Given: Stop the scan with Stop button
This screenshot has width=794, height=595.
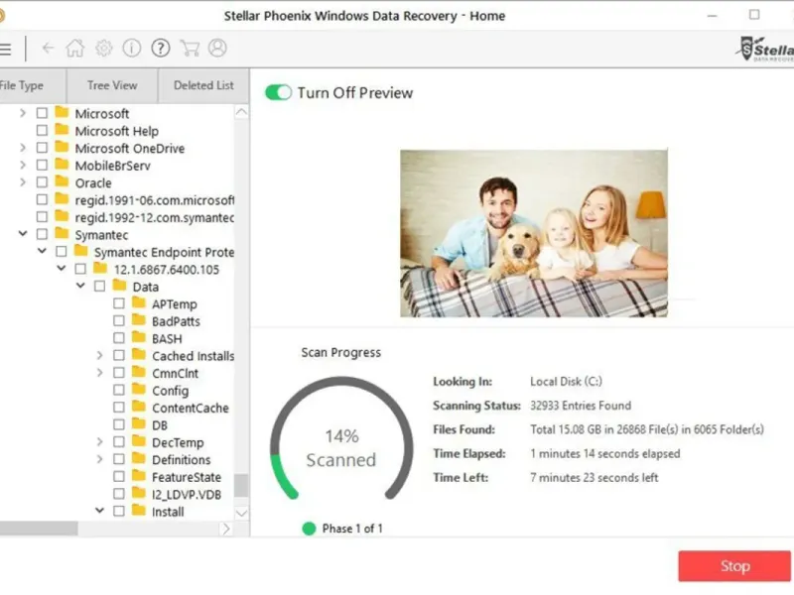Looking at the screenshot, I should (734, 566).
